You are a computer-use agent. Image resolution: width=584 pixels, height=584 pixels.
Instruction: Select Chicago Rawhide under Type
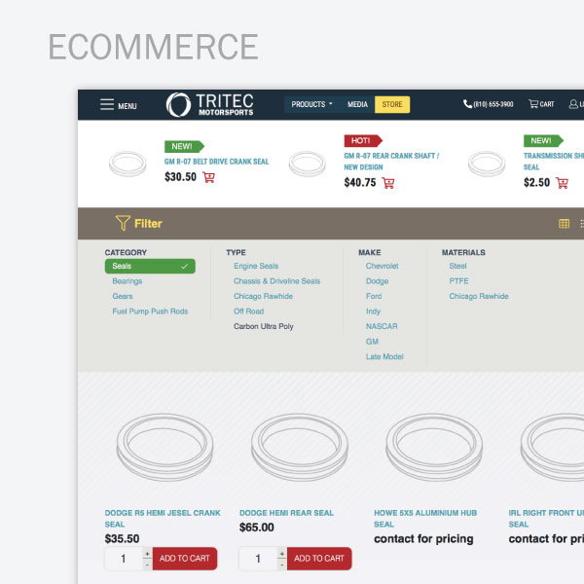tap(263, 297)
